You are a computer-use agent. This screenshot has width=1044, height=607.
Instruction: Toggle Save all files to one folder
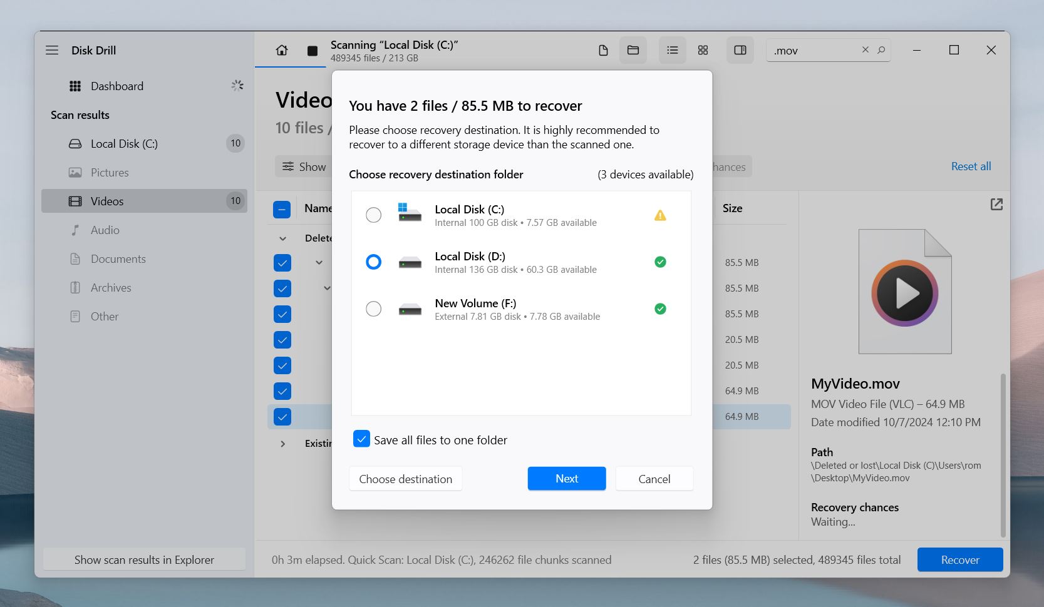tap(361, 439)
